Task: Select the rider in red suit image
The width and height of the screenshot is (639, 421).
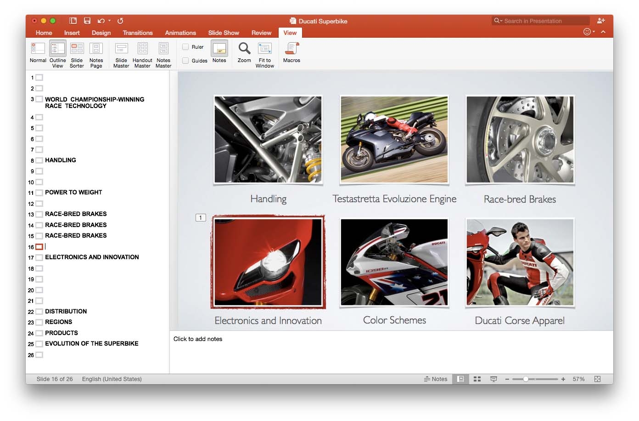Action: (520, 262)
